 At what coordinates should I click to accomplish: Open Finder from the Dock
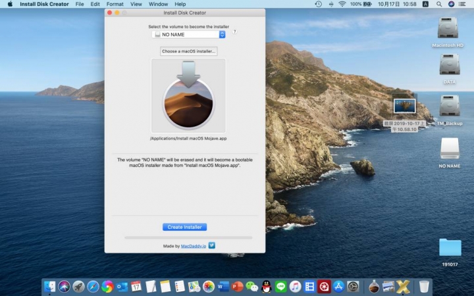50,286
